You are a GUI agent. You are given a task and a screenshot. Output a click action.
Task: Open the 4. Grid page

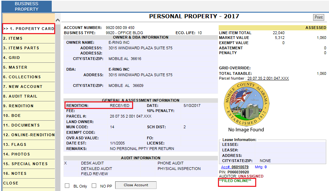pyautogui.click(x=29, y=58)
